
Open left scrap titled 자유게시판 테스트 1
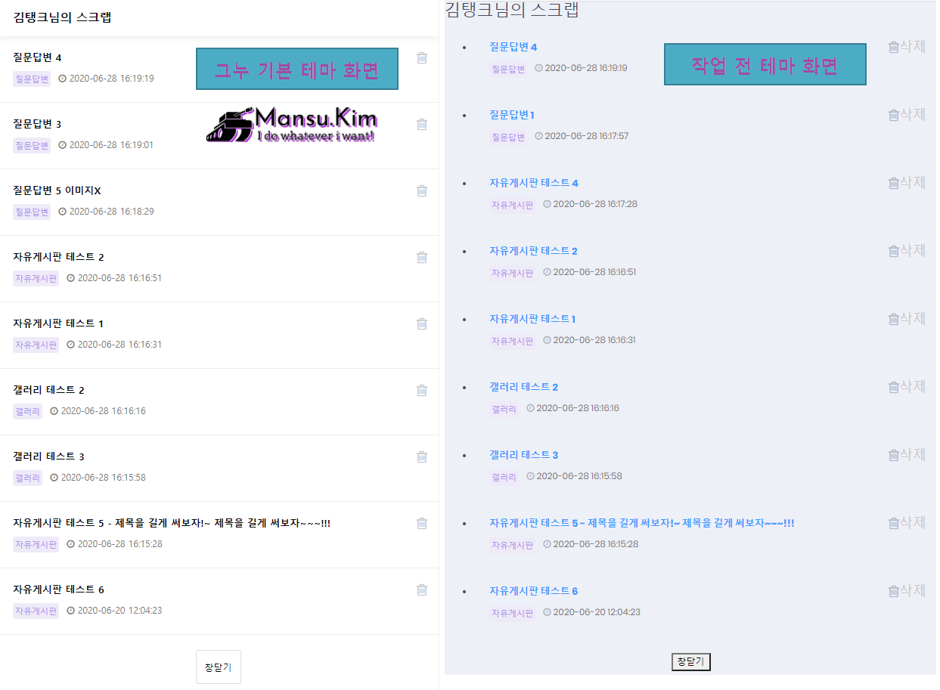point(58,323)
